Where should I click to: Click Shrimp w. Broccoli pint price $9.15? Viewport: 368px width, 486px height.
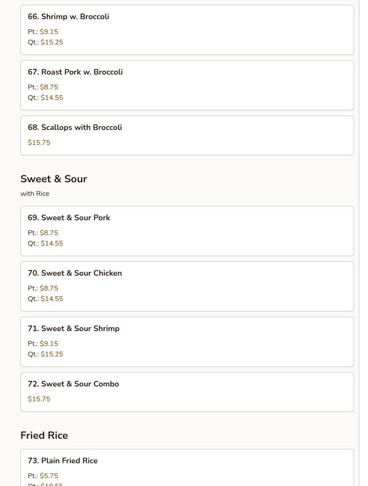(49, 32)
